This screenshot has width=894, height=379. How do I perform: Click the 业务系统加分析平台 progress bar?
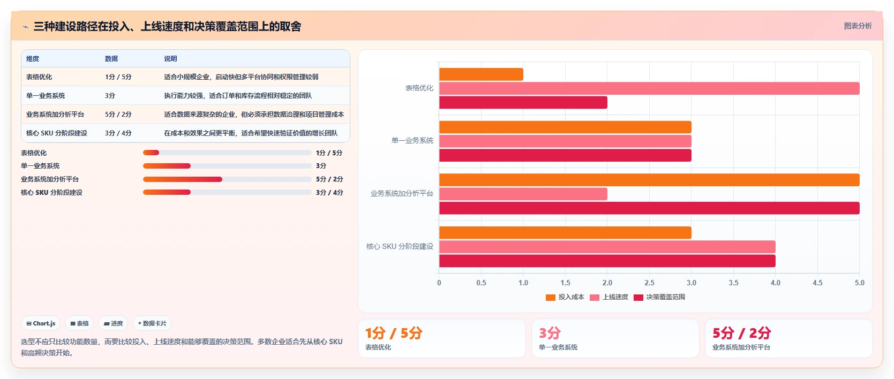click(x=227, y=179)
